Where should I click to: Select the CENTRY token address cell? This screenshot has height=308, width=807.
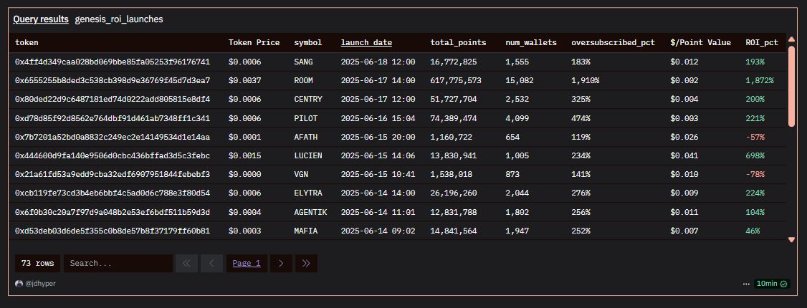(113, 100)
